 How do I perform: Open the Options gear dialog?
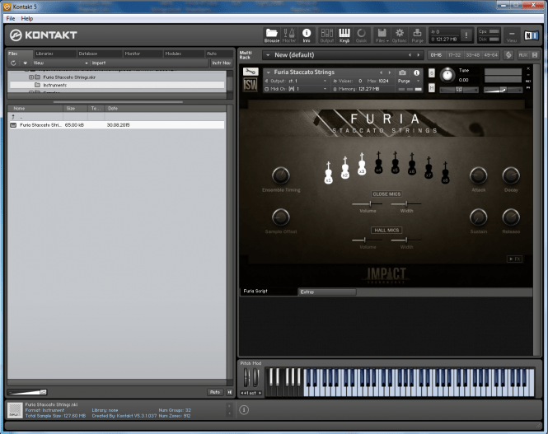(x=399, y=35)
